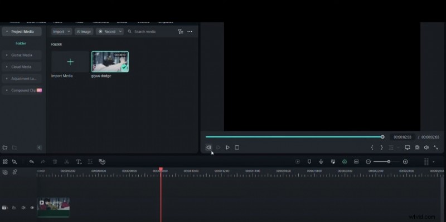Screen dimensions: 446x222
Task: Click the stop button in preview
Action: pyautogui.click(x=237, y=147)
